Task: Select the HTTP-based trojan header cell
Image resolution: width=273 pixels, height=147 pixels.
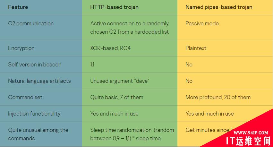Action: click(115, 7)
